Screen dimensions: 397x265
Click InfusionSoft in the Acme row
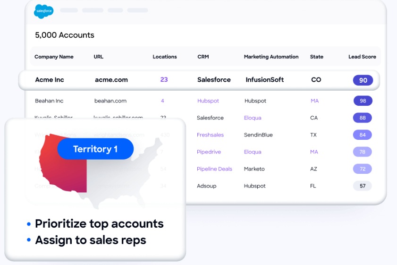264,80
